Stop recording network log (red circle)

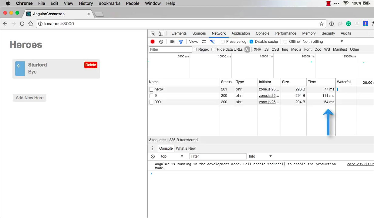coord(152,41)
